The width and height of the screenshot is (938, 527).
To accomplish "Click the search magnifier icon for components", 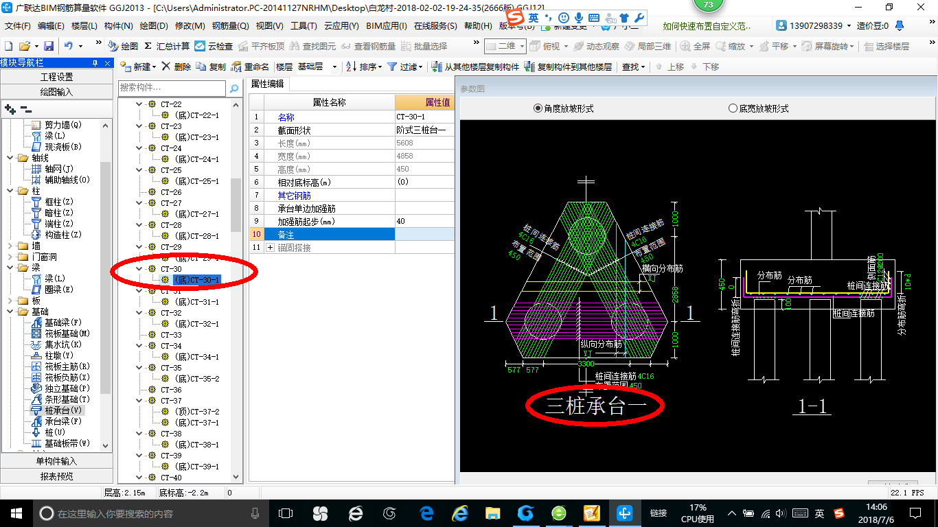I will pos(234,88).
